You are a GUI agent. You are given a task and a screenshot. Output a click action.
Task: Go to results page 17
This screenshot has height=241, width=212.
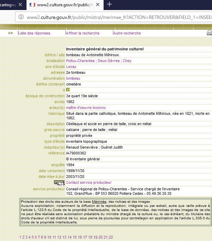point(85,237)
